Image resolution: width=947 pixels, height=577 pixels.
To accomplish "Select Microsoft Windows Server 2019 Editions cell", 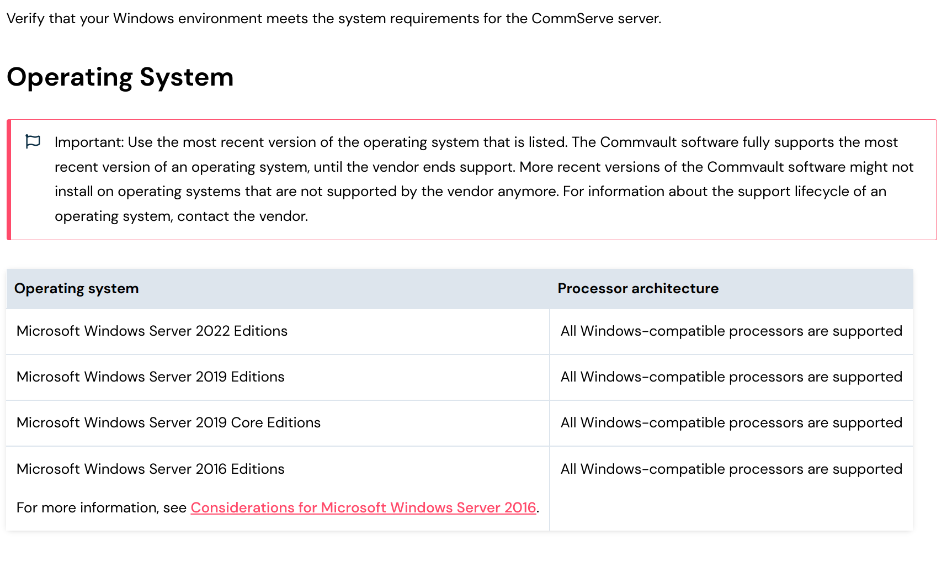I will coord(278,377).
